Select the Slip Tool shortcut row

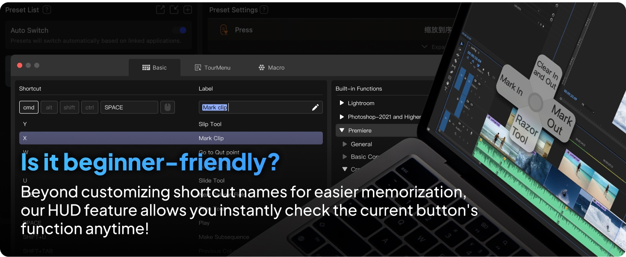tap(171, 124)
